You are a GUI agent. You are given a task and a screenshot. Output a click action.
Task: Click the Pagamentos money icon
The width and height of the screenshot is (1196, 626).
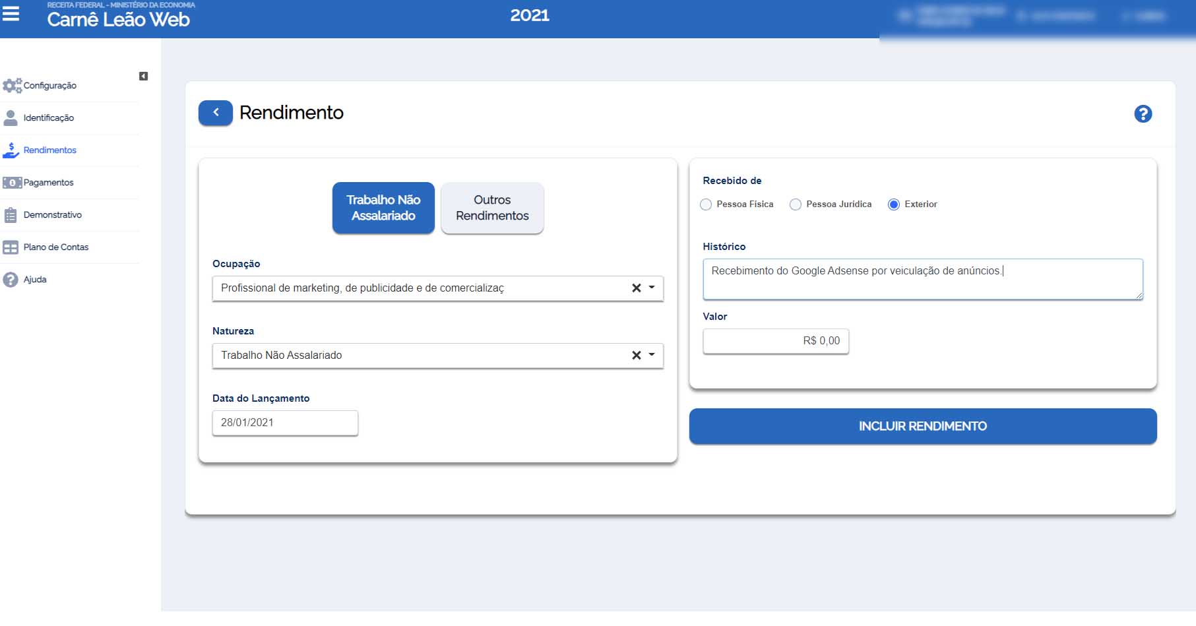point(12,183)
